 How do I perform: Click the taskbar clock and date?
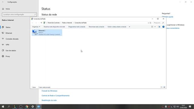[183, 107]
